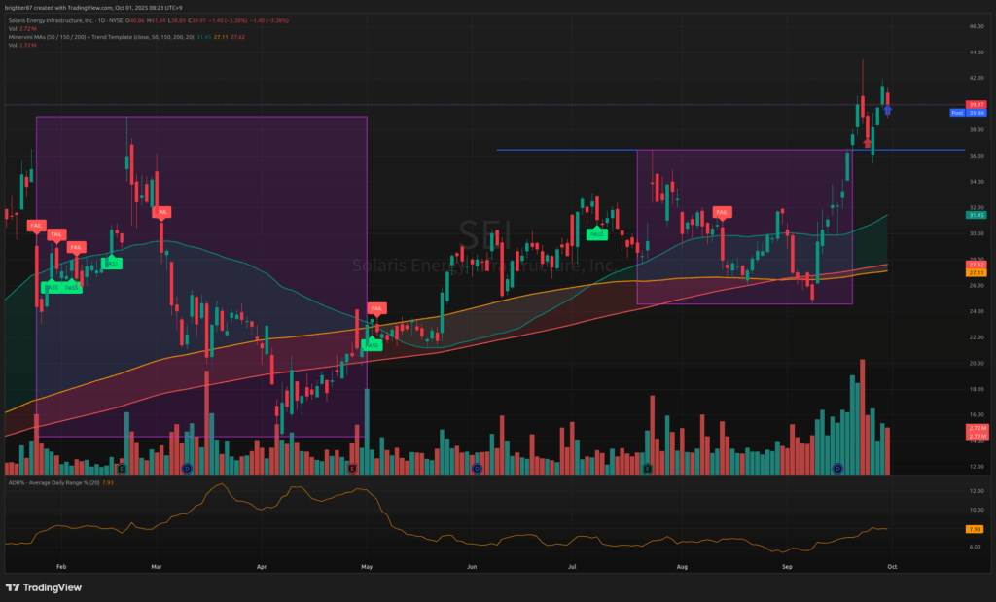Click the blue circular event marker in early March

tap(187, 469)
